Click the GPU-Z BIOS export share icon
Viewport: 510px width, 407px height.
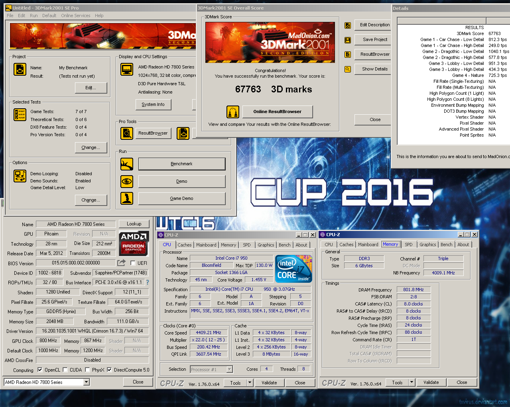121,263
